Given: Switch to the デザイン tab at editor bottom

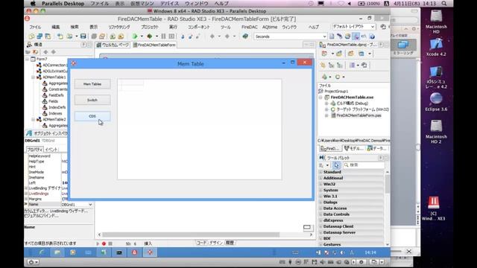Looking at the screenshot, I should tap(216, 243).
